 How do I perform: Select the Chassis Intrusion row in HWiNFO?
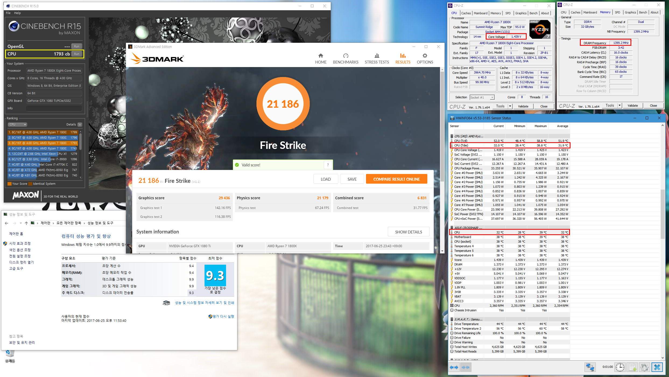coord(509,310)
